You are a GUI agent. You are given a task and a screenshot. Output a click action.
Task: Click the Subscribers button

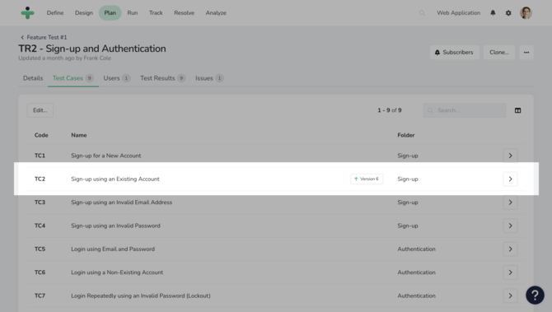[455, 53]
